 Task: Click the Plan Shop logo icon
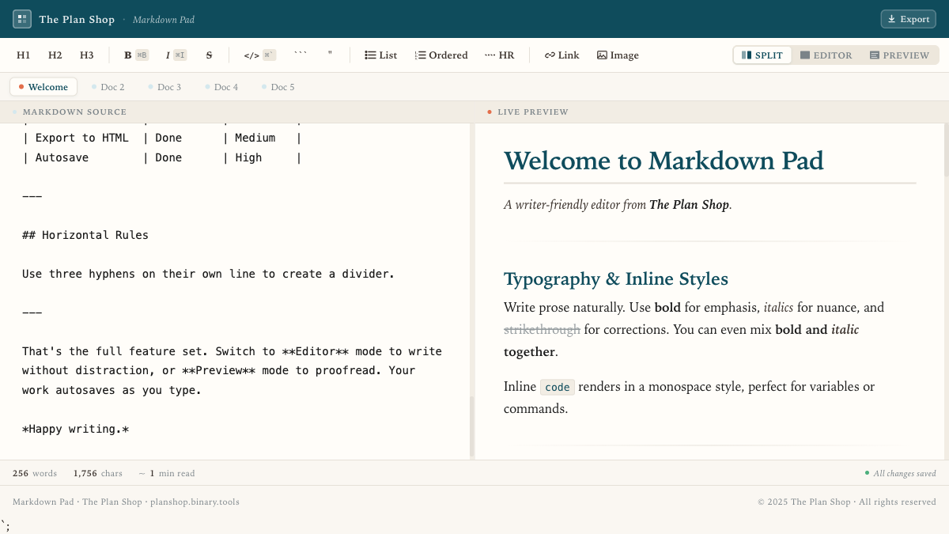[x=22, y=19]
